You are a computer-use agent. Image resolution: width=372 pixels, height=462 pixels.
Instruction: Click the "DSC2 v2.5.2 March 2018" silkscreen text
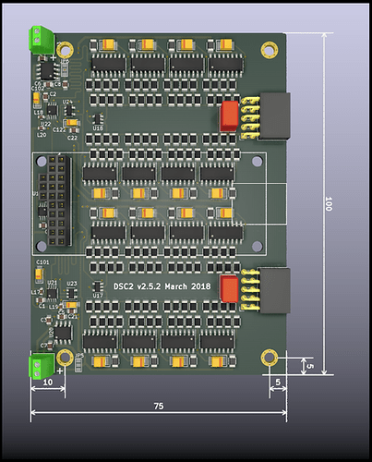(162, 286)
